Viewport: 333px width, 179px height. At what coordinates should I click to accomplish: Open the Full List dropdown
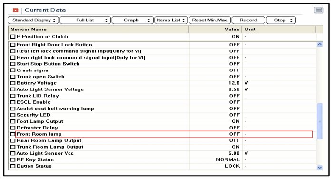(x=85, y=20)
